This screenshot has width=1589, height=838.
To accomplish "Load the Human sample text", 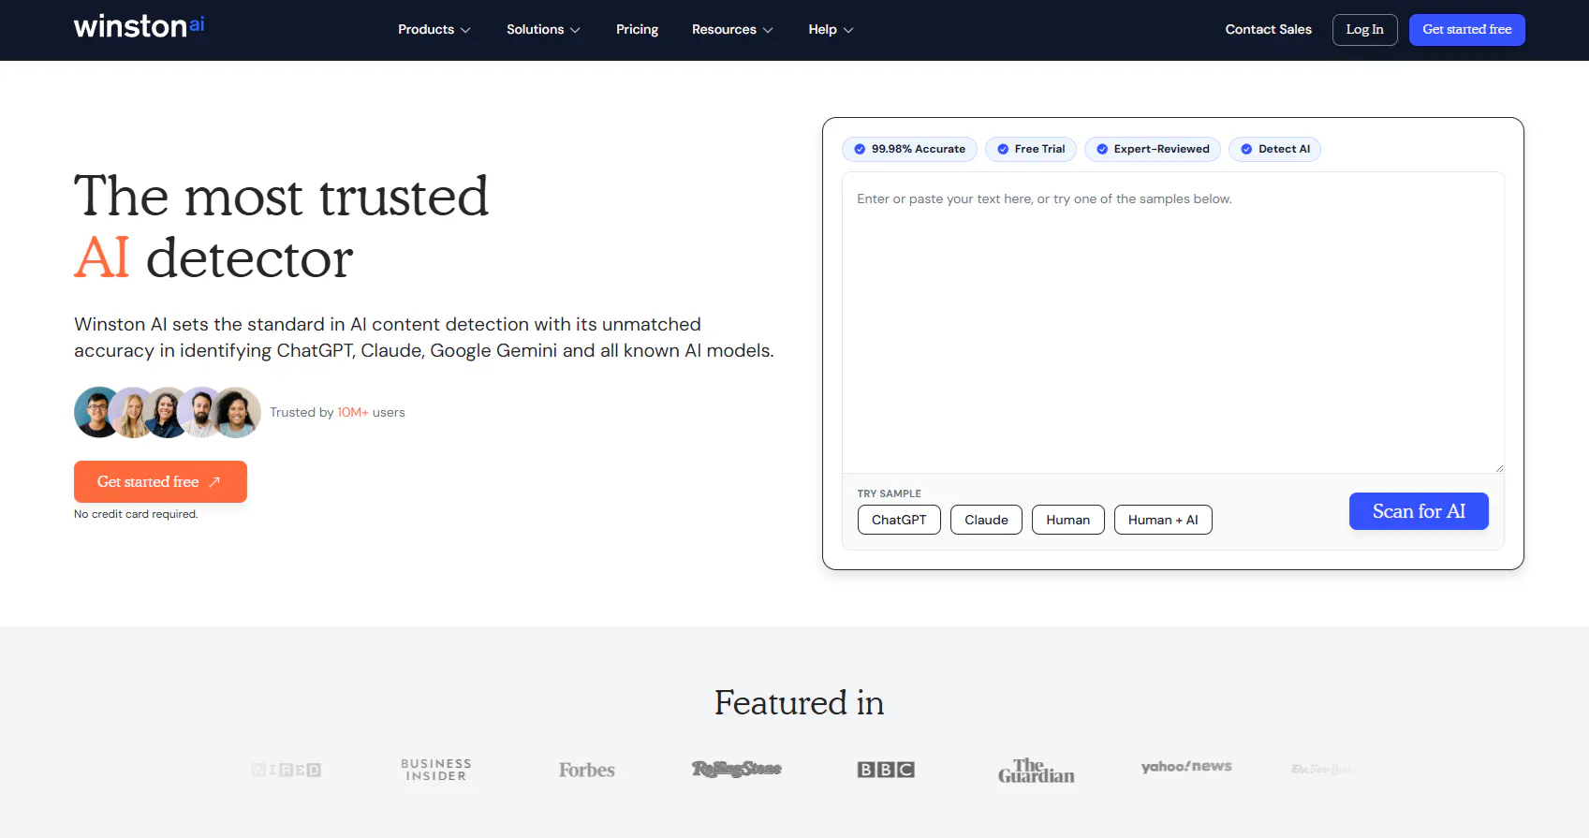I will (x=1068, y=520).
